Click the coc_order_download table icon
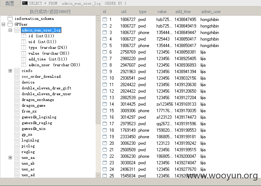This screenshot has height=186, width=261. point(17,77)
